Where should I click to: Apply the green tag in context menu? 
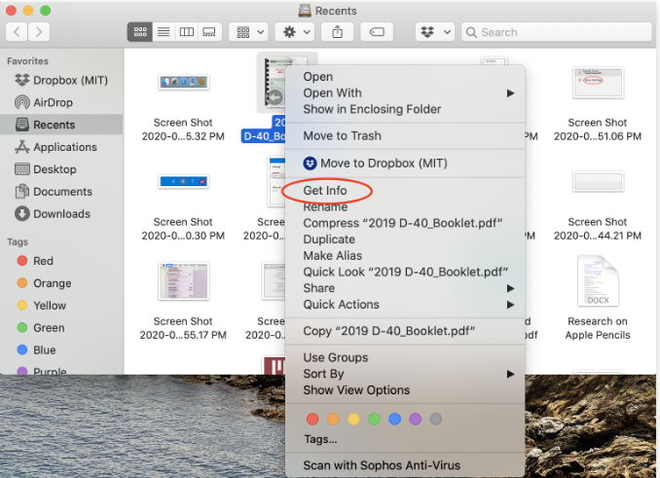(x=374, y=419)
